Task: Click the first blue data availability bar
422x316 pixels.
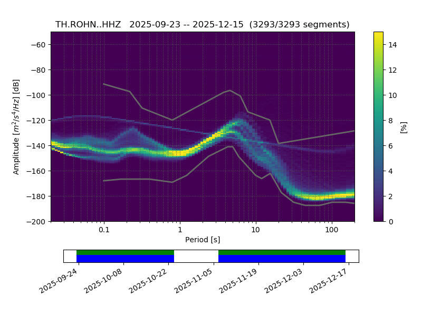Action: 125,259
